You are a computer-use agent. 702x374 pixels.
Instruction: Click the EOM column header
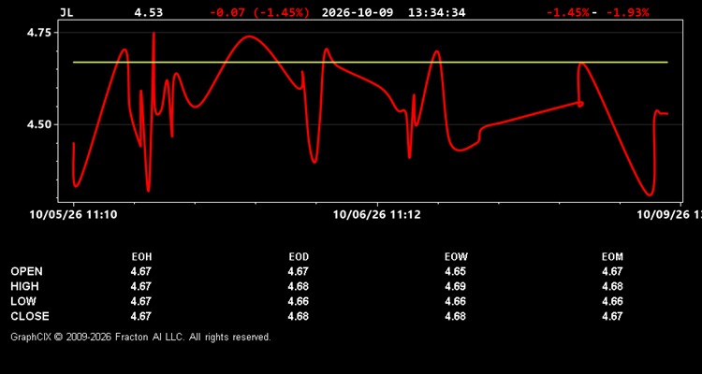[612, 257]
